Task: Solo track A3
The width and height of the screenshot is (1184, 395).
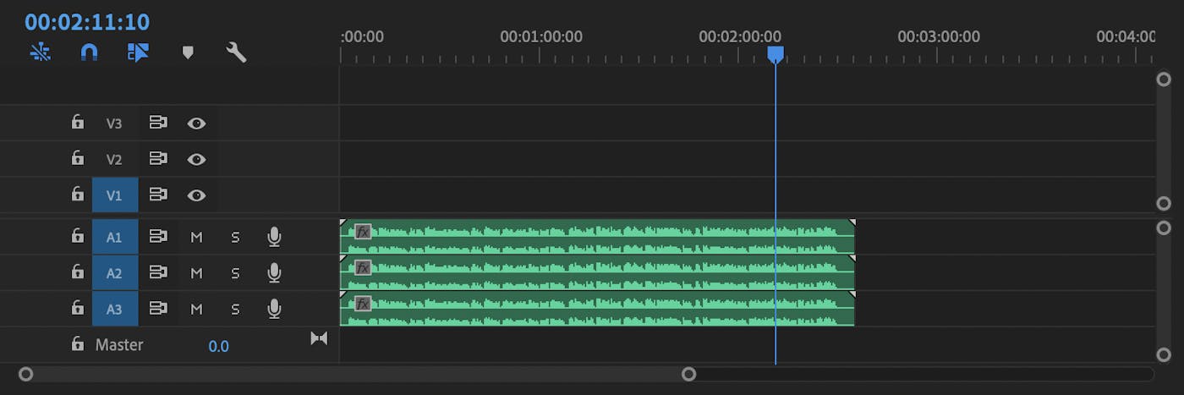Action: [x=235, y=310]
